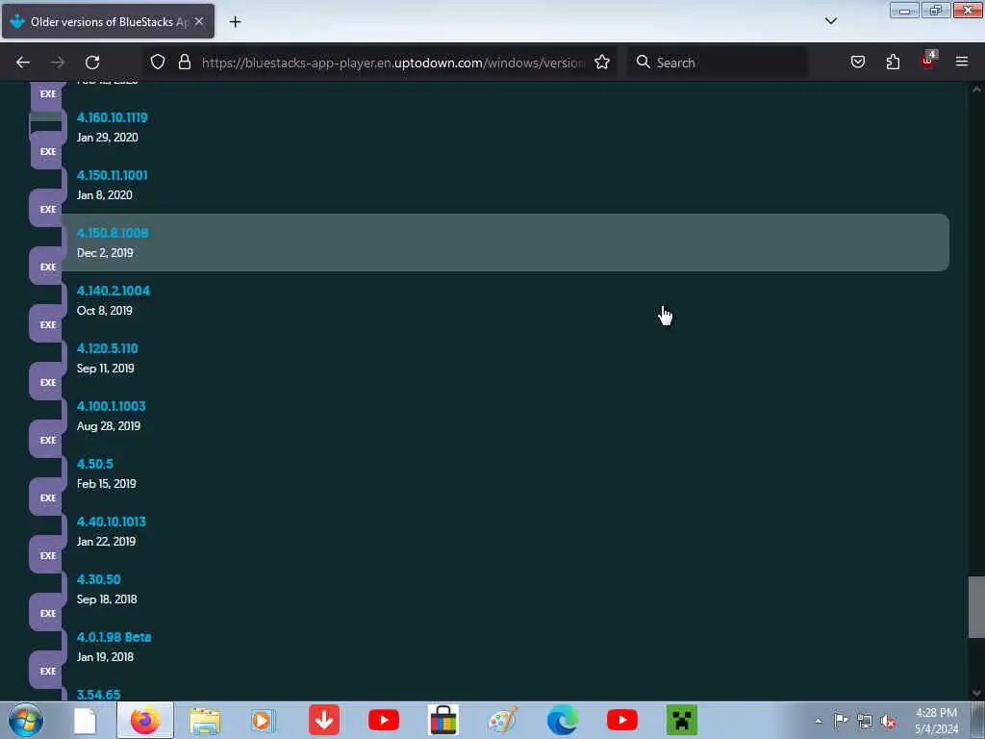Open the red download arrow app
This screenshot has width=985, height=739.
[324, 720]
